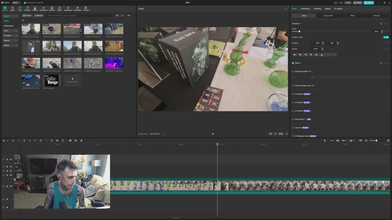The image size is (392, 220).
Task: Enable the AI replace checkbox
Action: click(293, 102)
